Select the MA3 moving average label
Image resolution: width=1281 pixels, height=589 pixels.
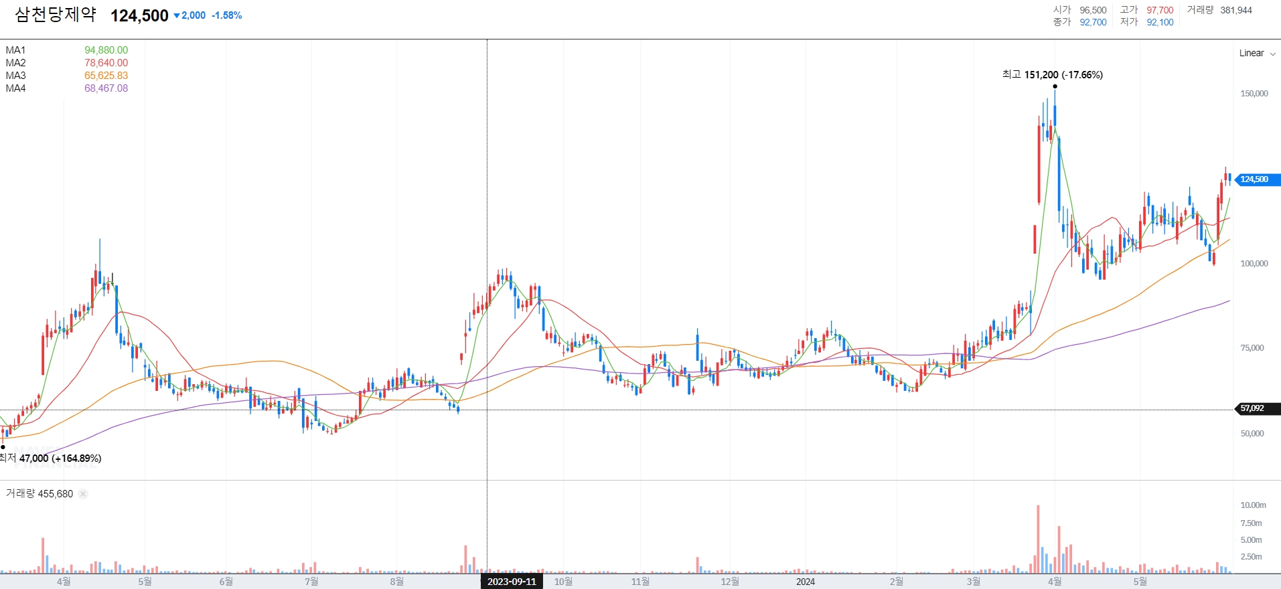pyautogui.click(x=15, y=76)
